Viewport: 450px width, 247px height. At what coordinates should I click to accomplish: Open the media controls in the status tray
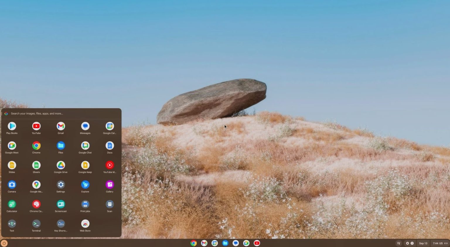tap(398, 243)
